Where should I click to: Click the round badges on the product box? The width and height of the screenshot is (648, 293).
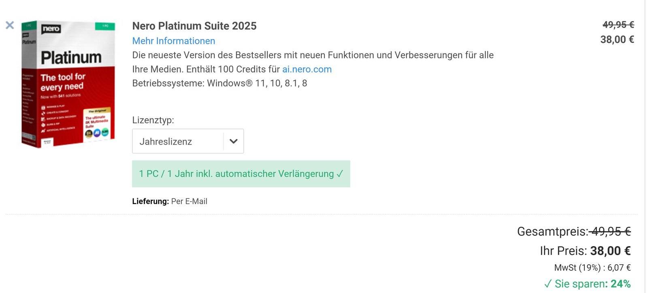pos(97,133)
